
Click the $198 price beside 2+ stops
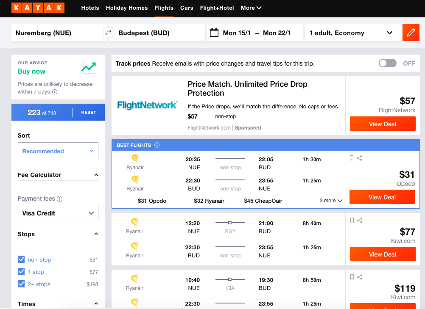click(92, 284)
